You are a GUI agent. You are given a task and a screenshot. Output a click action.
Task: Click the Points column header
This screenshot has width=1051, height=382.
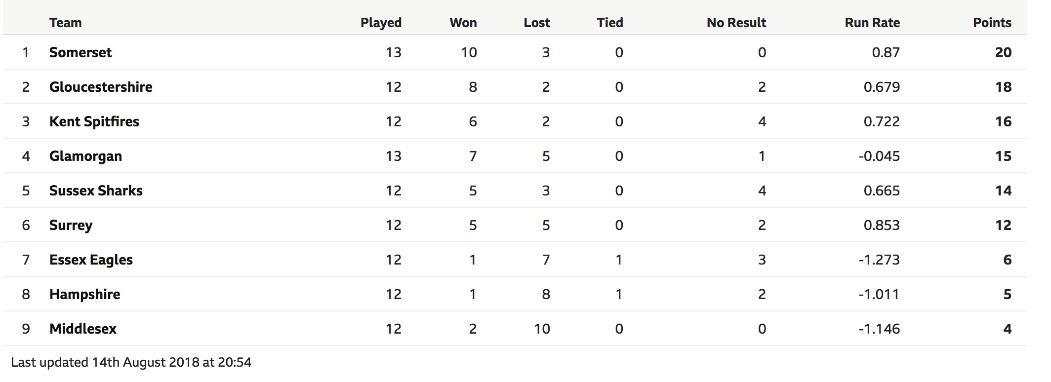992,23
